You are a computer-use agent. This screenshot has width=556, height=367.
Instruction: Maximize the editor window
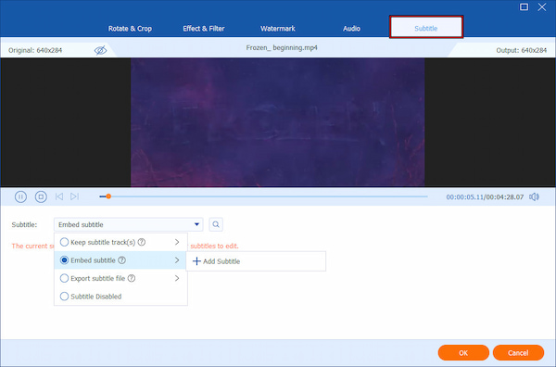pyautogui.click(x=524, y=6)
